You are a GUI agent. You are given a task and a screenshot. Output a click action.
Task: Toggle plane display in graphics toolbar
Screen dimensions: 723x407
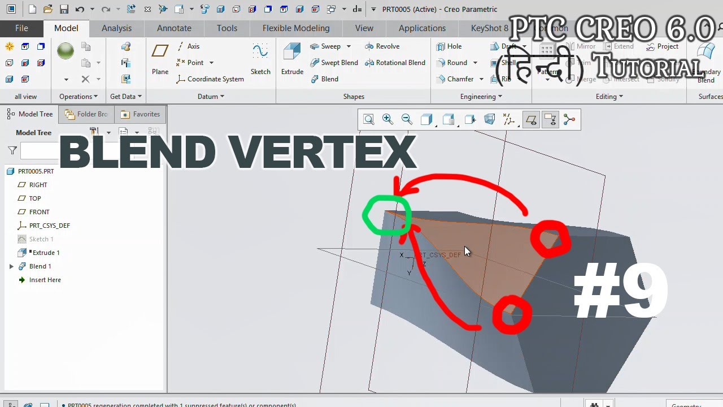[x=531, y=119]
